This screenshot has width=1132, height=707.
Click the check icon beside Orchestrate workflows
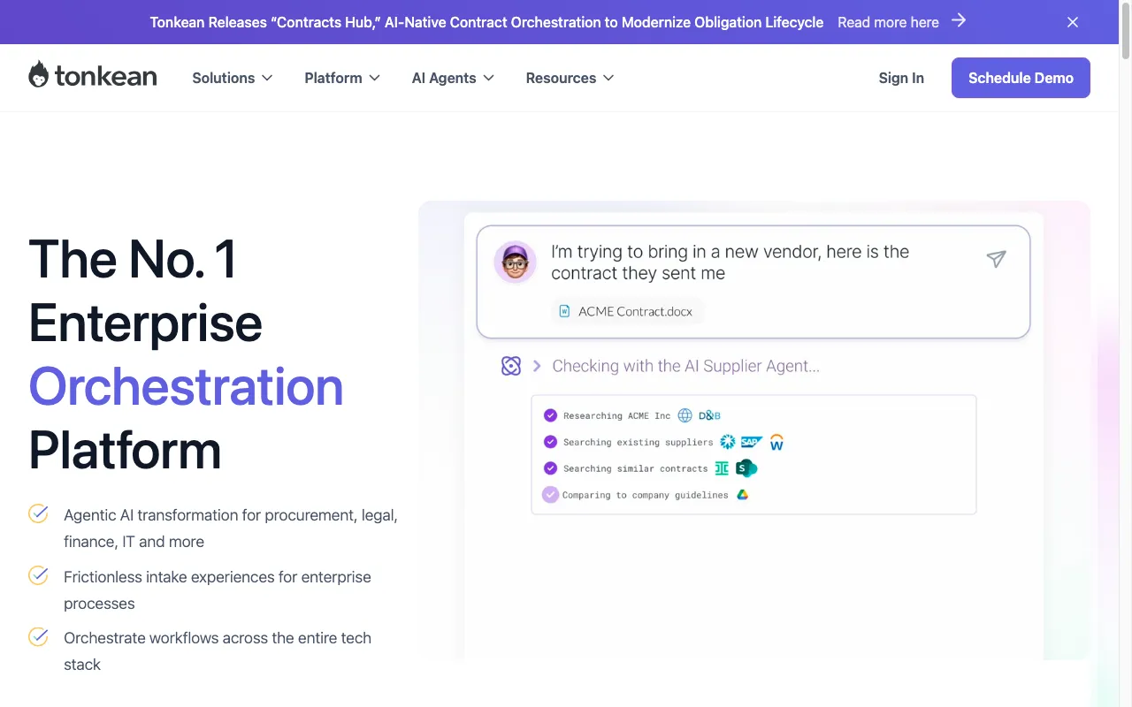click(x=38, y=636)
